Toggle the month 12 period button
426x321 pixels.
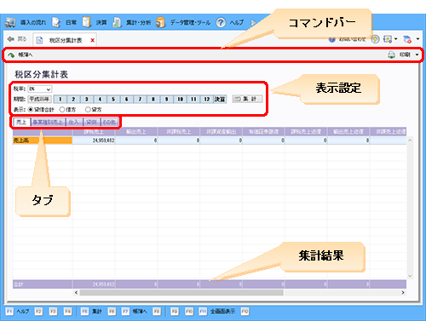(x=207, y=99)
